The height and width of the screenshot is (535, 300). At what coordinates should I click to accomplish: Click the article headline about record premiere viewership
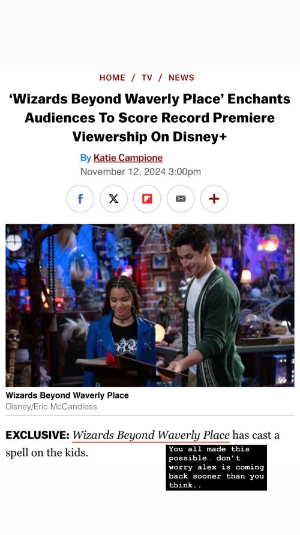pos(149,118)
